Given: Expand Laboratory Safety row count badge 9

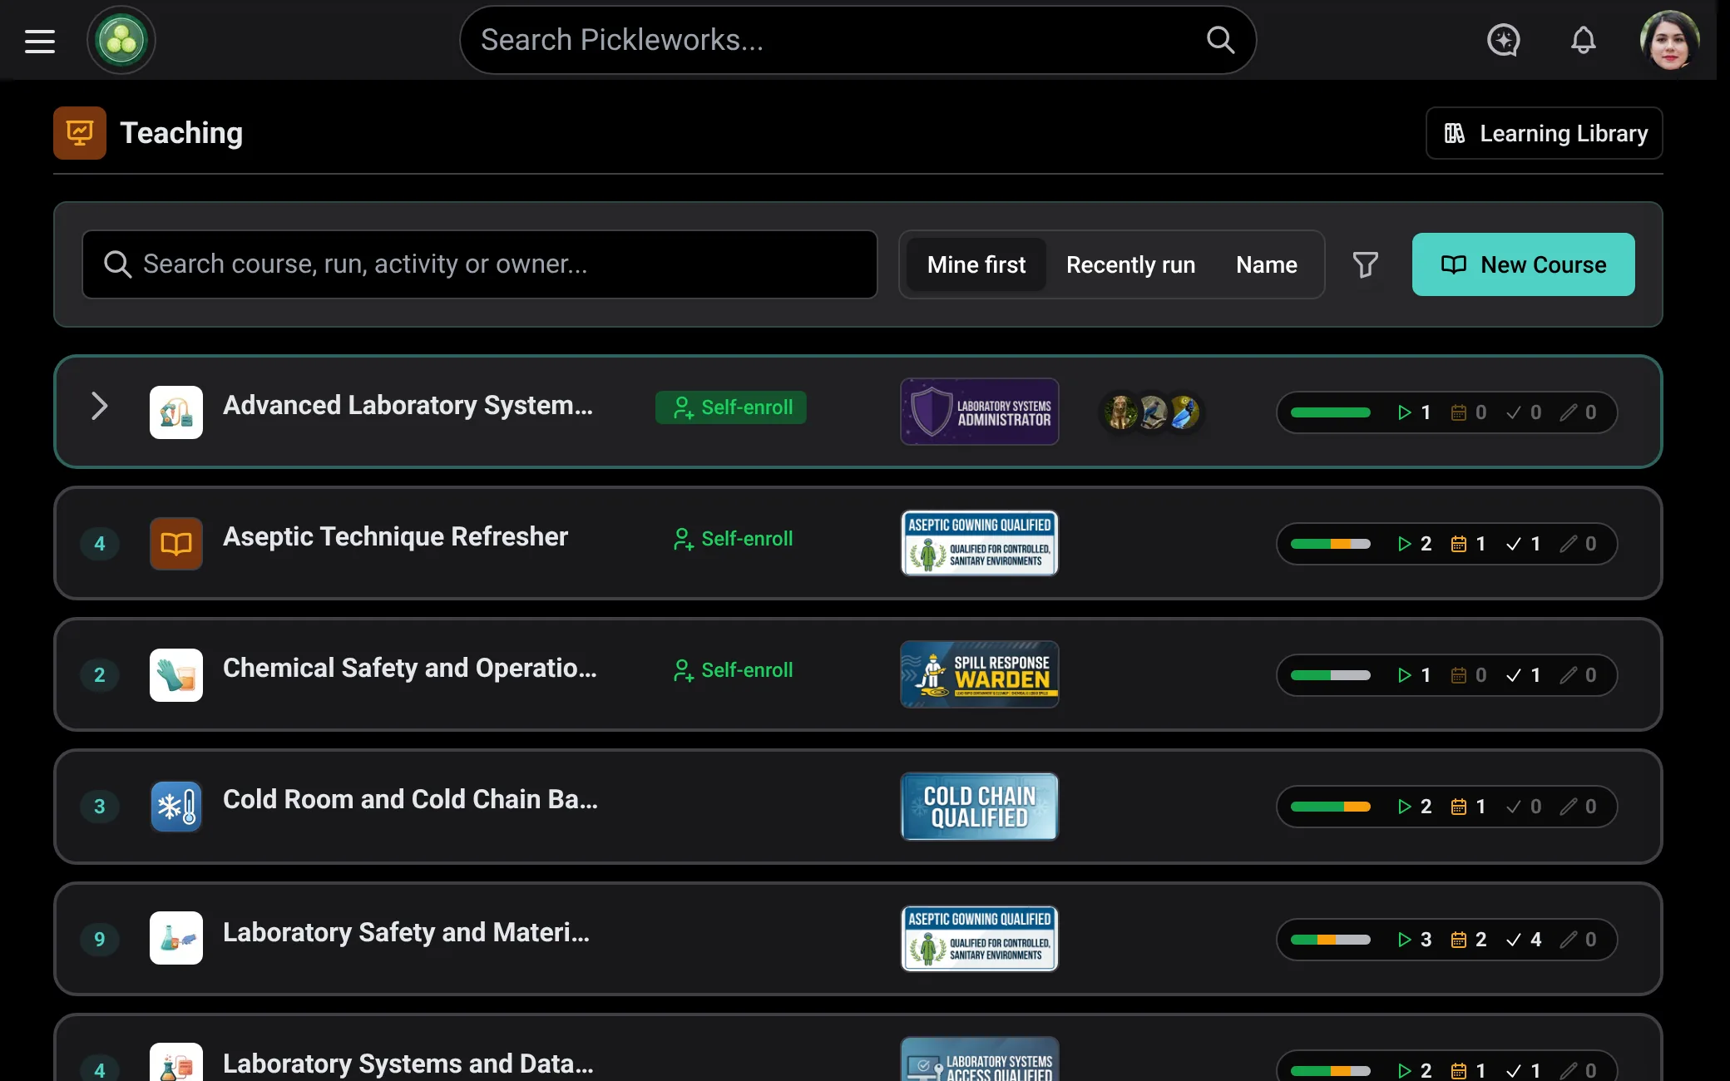Looking at the screenshot, I should 100,940.
